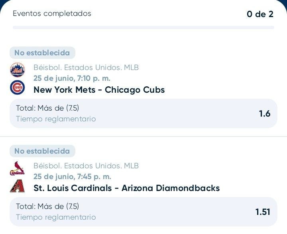Tap the Arizona Diamondbacks logo
This screenshot has width=287, height=234.
(x=17, y=186)
